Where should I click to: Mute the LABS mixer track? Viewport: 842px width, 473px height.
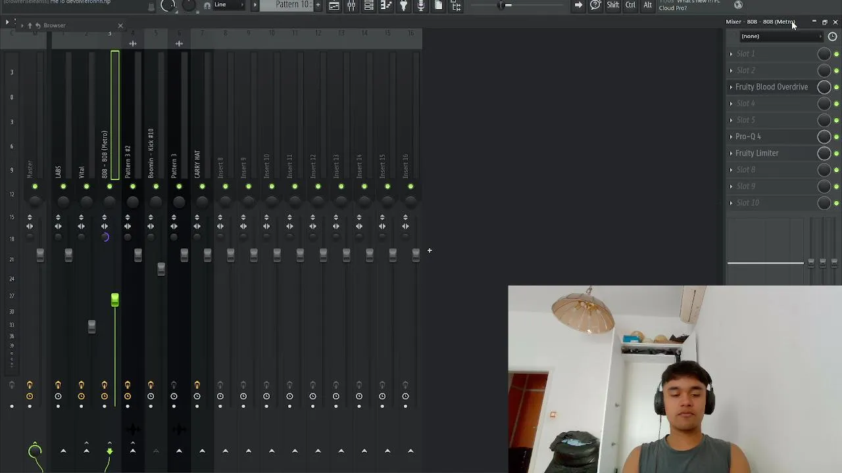coord(63,187)
